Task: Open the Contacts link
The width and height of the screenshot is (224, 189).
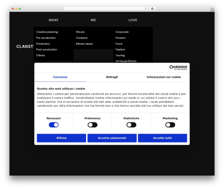Action: pyautogui.click(x=82, y=38)
